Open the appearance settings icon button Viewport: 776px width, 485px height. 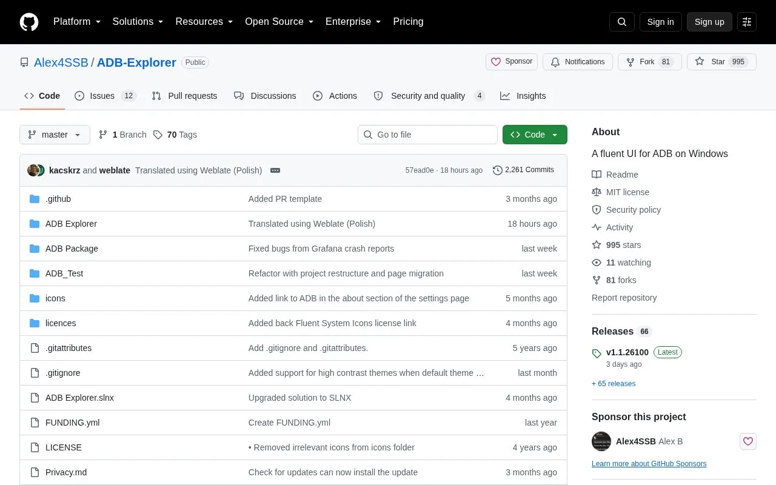click(x=747, y=22)
